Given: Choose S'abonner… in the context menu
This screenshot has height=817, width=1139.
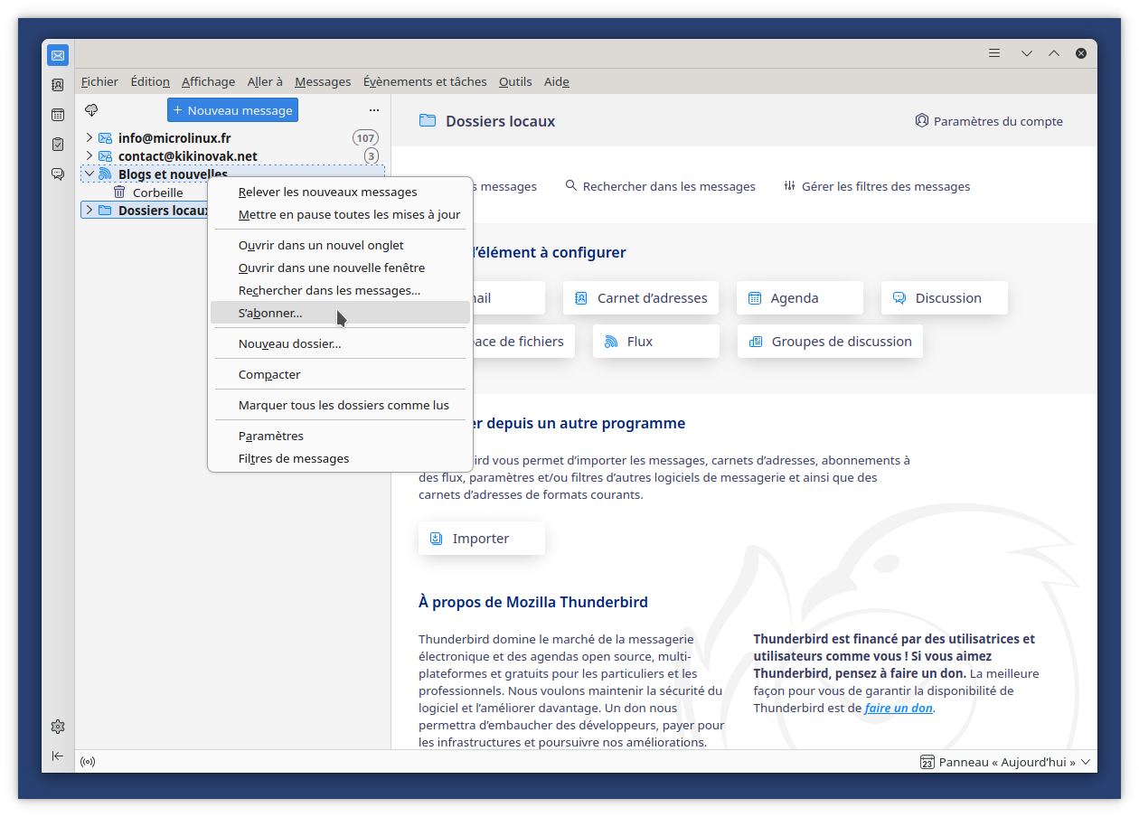Looking at the screenshot, I should tap(270, 313).
